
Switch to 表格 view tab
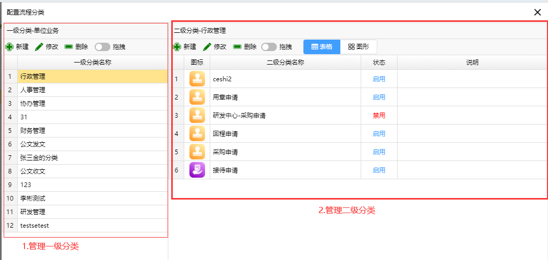(322, 46)
